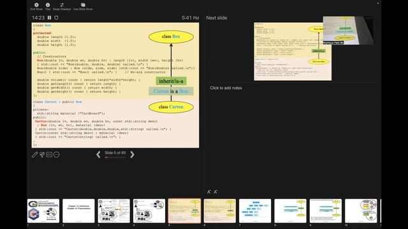Toggle closed captions CC icon

coord(49,155)
